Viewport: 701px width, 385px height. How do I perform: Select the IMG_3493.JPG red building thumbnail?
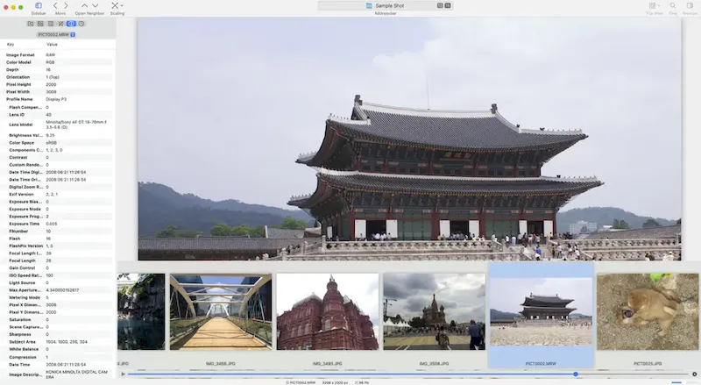[x=327, y=311]
